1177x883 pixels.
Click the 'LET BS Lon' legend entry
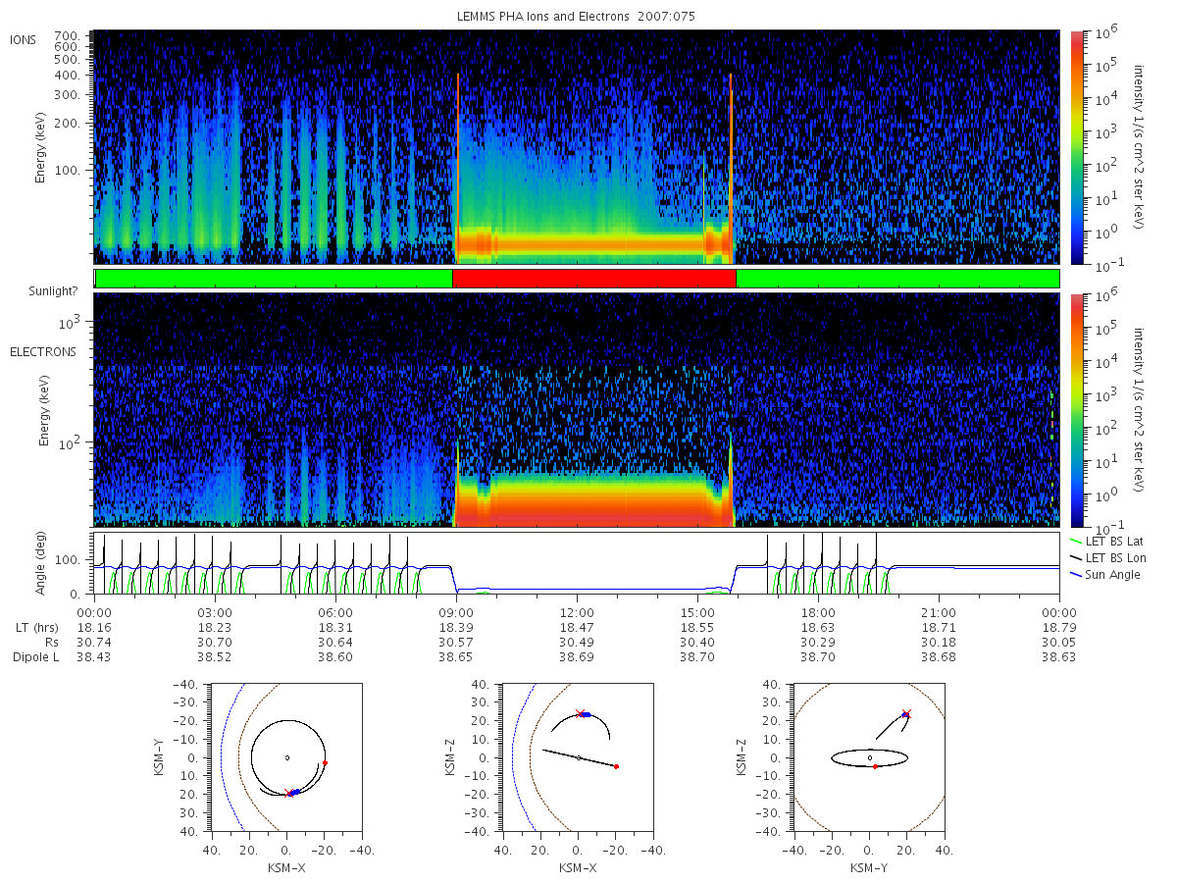click(x=1105, y=557)
